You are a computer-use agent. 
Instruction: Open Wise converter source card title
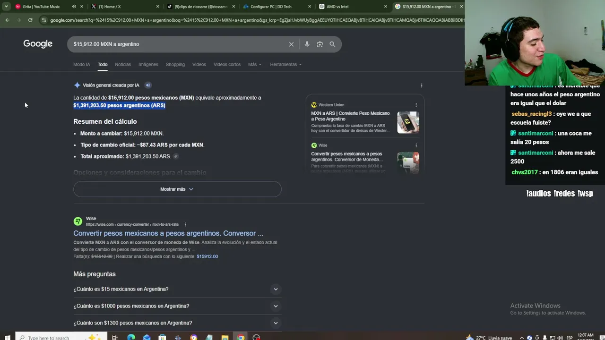pyautogui.click(x=346, y=157)
